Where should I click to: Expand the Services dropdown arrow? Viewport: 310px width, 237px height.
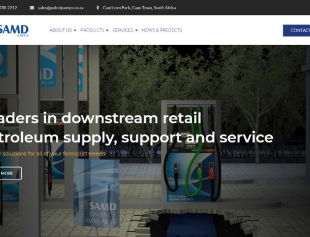136,30
